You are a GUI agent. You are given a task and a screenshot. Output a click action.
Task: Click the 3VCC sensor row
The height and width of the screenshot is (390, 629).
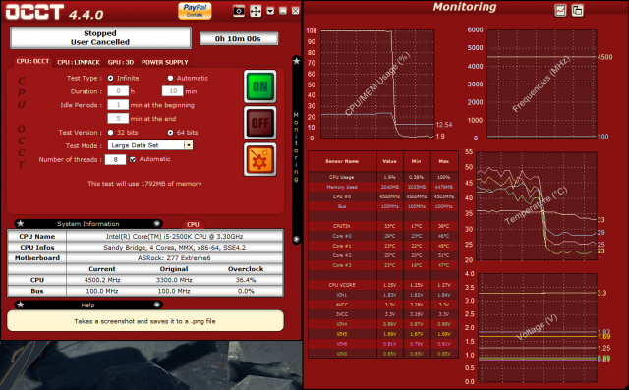(383, 314)
